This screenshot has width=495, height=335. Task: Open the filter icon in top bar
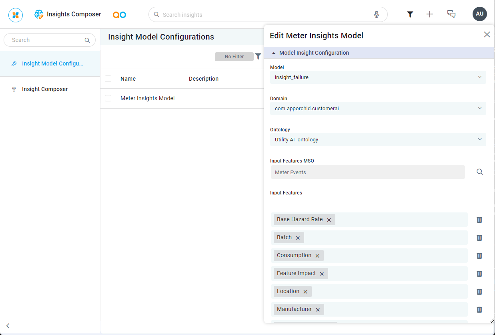(x=410, y=14)
